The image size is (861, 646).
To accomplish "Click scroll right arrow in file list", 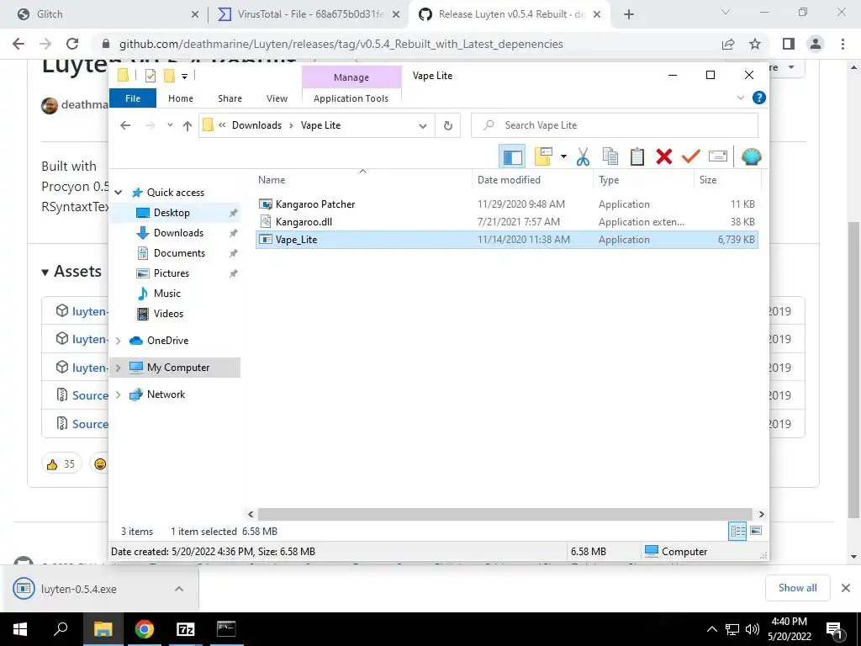I will [x=761, y=514].
